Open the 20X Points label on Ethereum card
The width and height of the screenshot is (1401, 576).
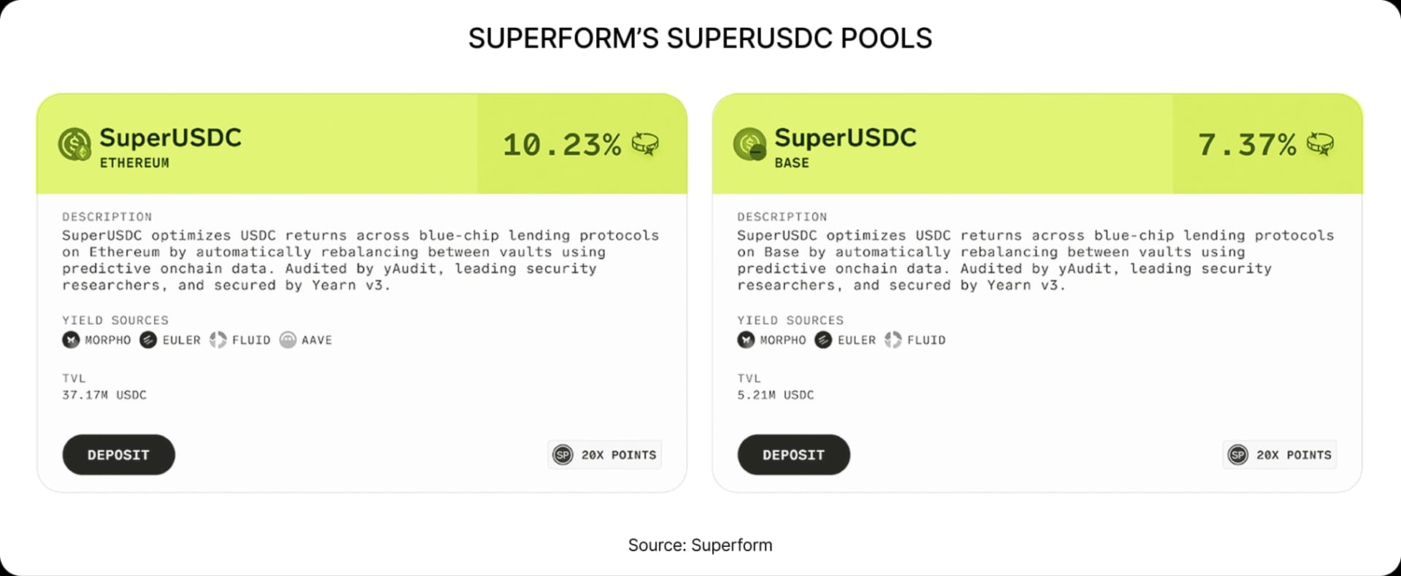point(618,454)
